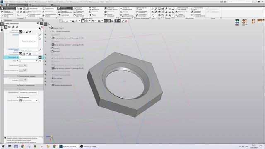
Task: Open the display source (По источнику) dropdown
Action: coord(29,101)
